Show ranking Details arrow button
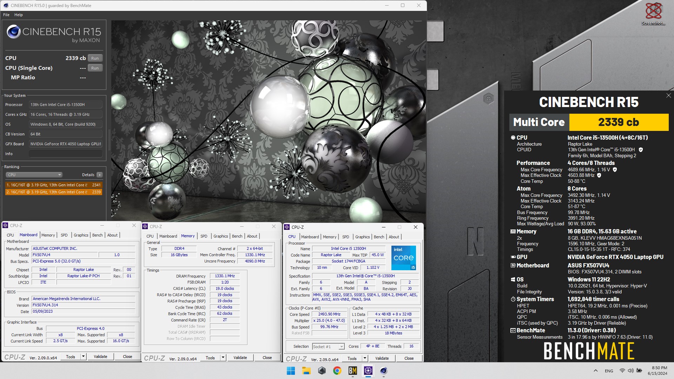This screenshot has height=379, width=674. coord(100,175)
